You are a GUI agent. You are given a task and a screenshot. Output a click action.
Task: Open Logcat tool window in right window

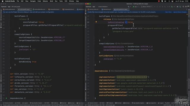(x=161, y=103)
